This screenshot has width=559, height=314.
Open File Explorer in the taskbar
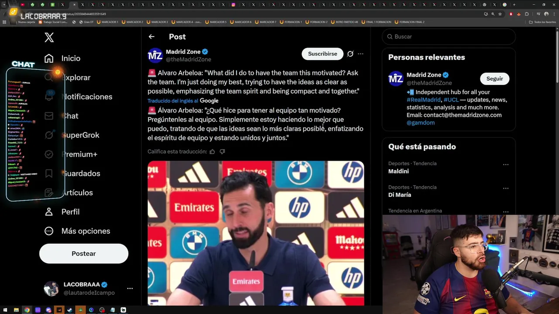pyautogui.click(x=16, y=310)
